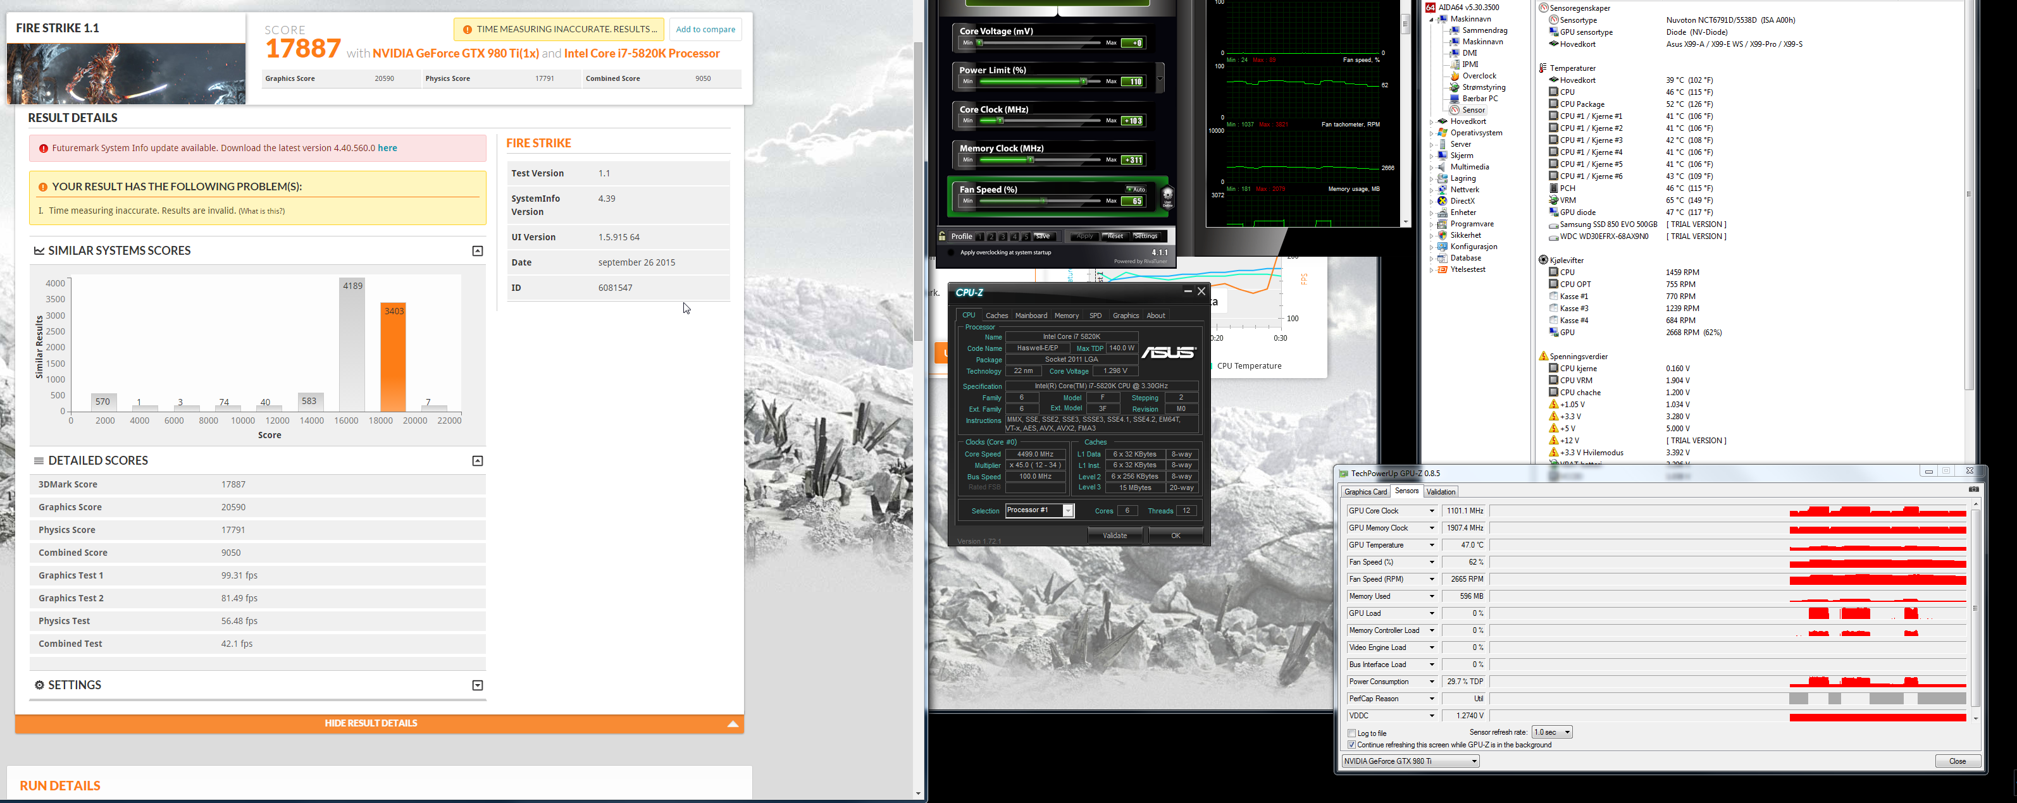Screen dimensions: 2017x803
Task: Open Nettverk node in AIDA64 tree
Action: [x=1458, y=190]
